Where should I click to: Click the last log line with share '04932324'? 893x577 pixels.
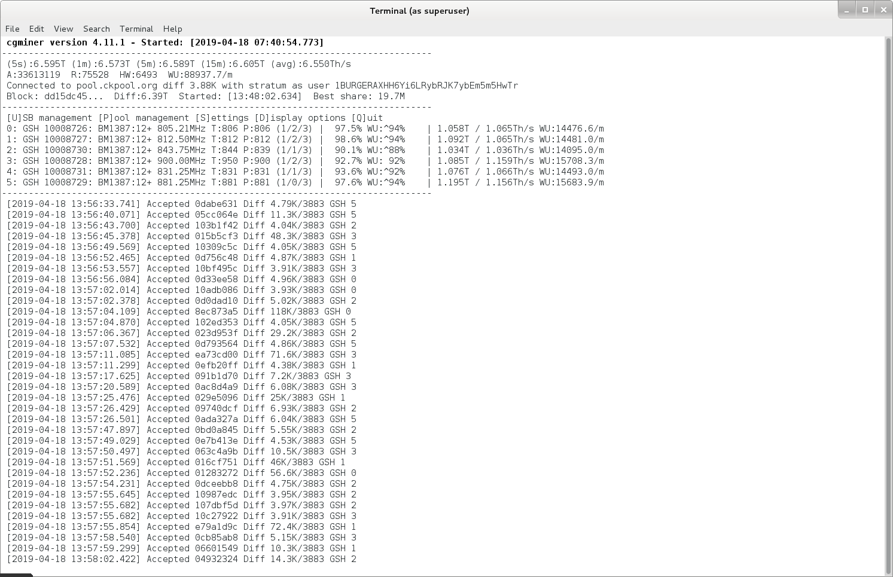[181, 559]
